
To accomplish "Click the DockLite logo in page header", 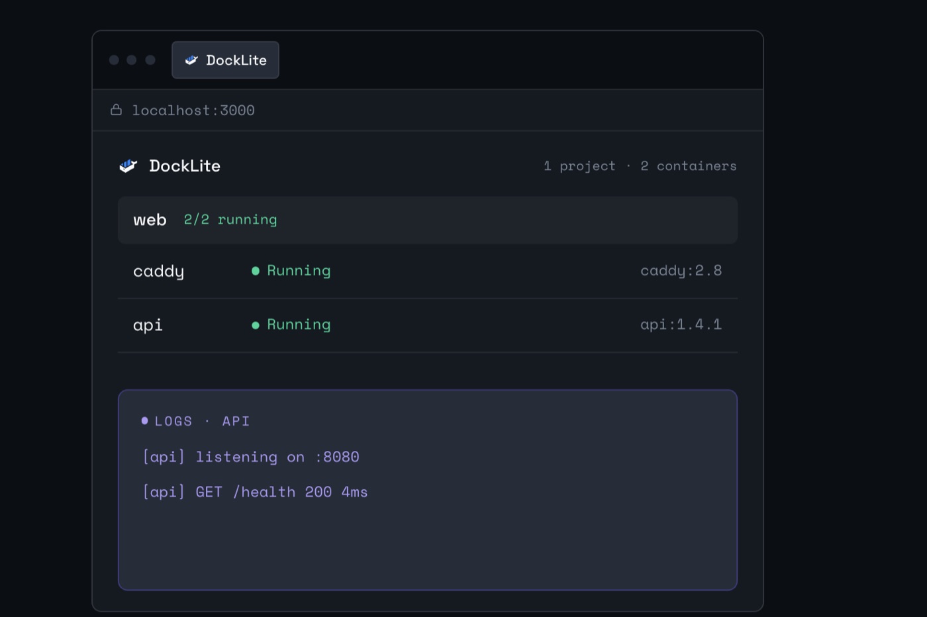I will coord(128,166).
